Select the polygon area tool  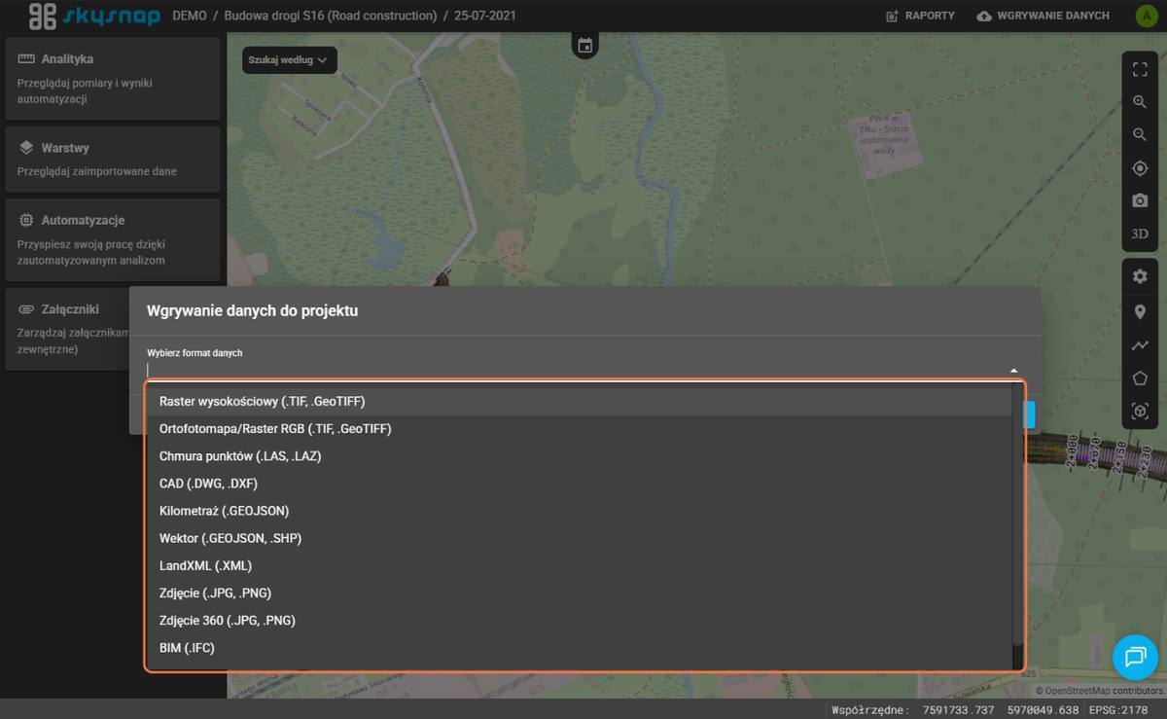click(x=1140, y=378)
